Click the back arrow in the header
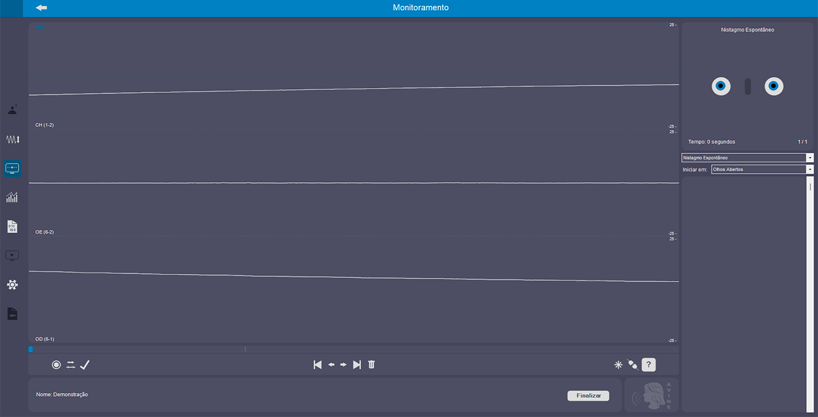The image size is (818, 417). click(x=41, y=8)
